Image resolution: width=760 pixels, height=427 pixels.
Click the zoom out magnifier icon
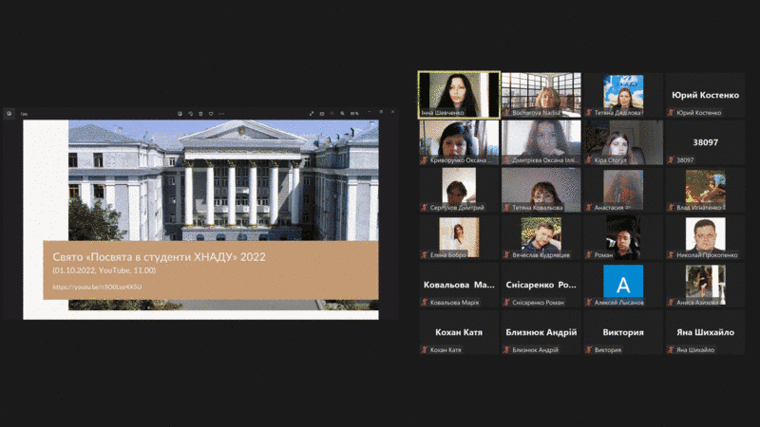(332, 113)
